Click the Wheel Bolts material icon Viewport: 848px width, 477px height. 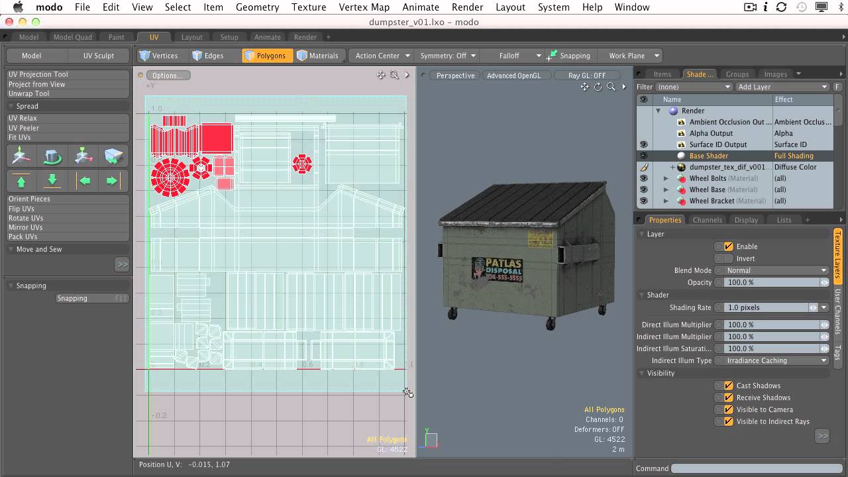coord(681,178)
